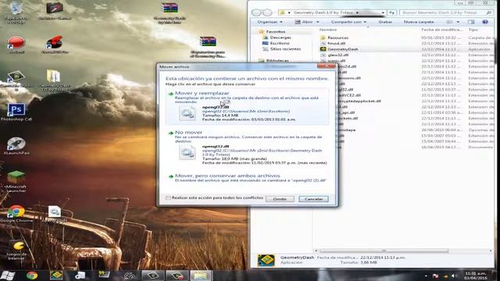500x281 pixels.
Task: Open Chrome from the taskbar
Action: pos(32,276)
